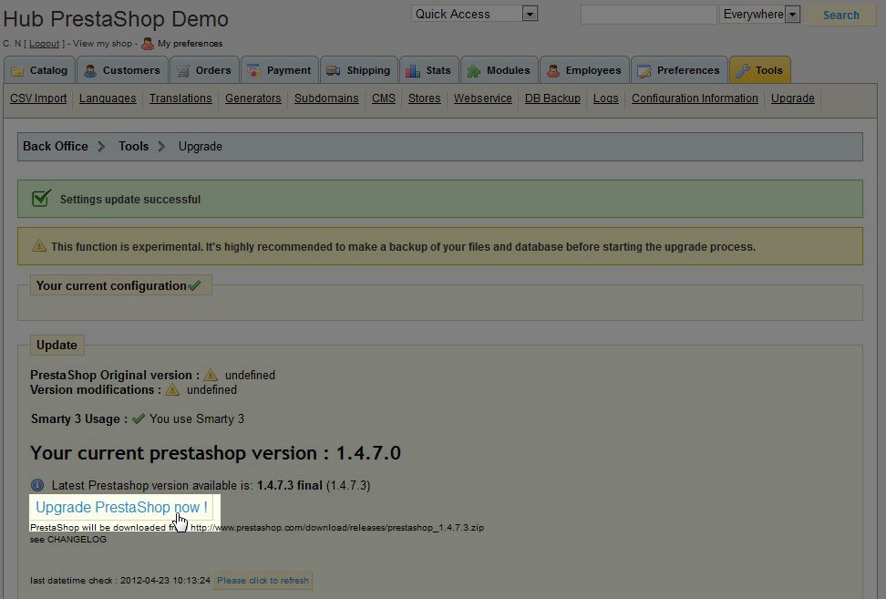886x599 pixels.
Task: Click the Logout link
Action: [x=44, y=44]
